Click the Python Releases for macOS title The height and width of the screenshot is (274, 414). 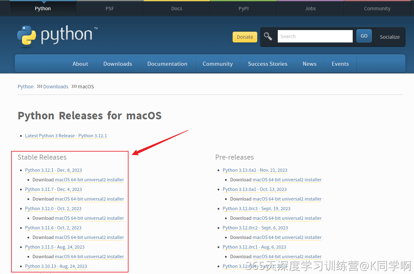pos(89,116)
